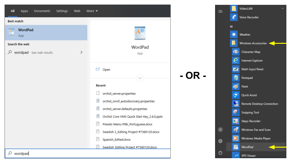
Task: Click the XPS Viewer icon
Action: tap(236, 155)
